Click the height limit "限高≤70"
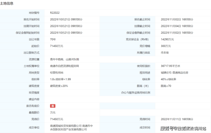The image size is (211, 133). tap(166, 86)
